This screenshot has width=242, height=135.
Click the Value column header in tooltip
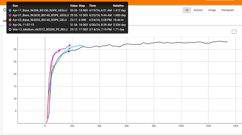coord(74,6)
